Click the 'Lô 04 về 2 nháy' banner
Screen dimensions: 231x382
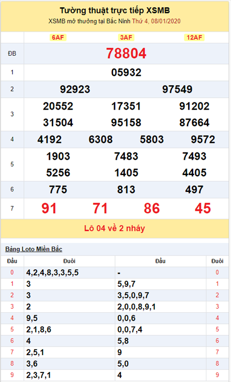[115, 228]
